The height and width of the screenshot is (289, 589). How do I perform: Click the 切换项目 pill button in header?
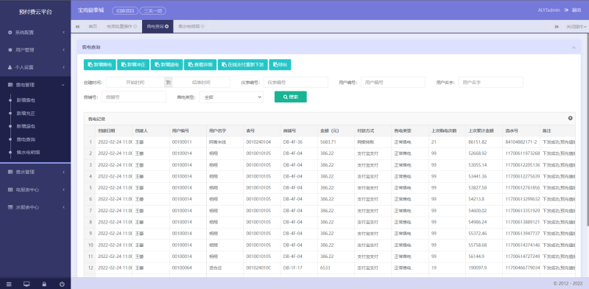point(125,11)
